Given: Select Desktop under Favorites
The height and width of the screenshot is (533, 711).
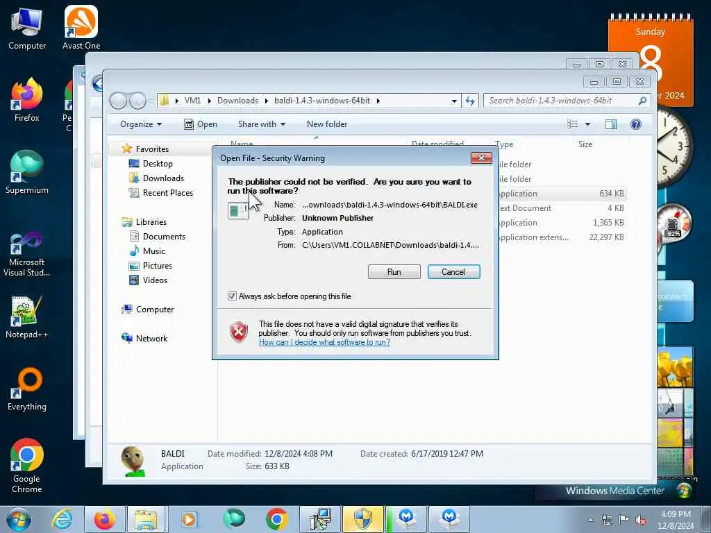Looking at the screenshot, I should (158, 164).
